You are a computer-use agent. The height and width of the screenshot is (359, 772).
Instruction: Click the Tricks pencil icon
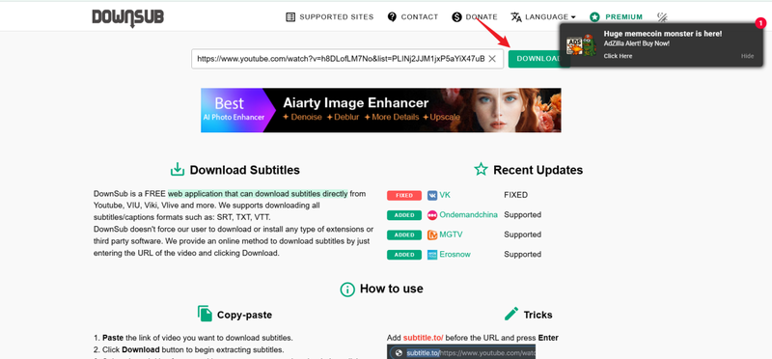[x=511, y=314]
